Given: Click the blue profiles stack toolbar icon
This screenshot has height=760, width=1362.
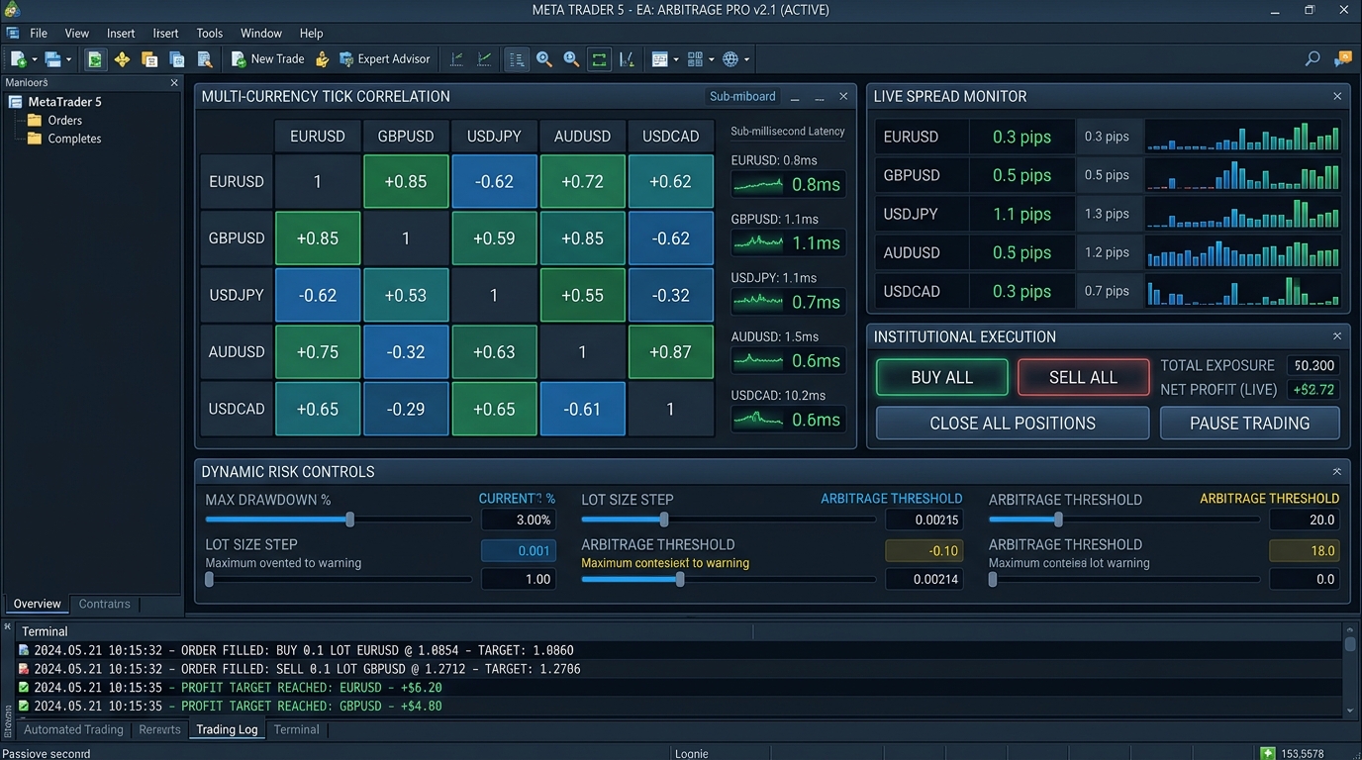Looking at the screenshot, I should click(x=52, y=59).
